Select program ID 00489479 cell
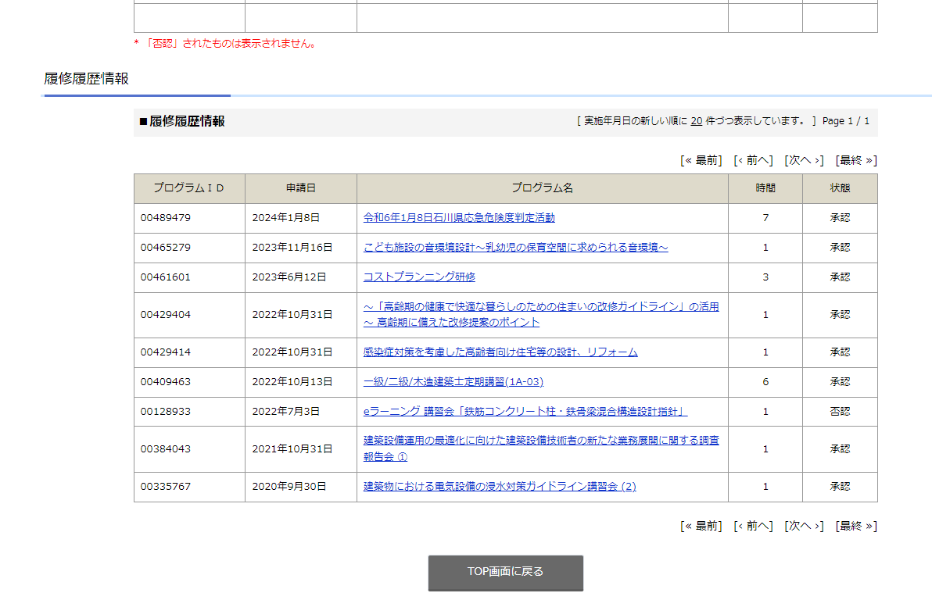Image resolution: width=932 pixels, height=593 pixels. pyautogui.click(x=189, y=218)
